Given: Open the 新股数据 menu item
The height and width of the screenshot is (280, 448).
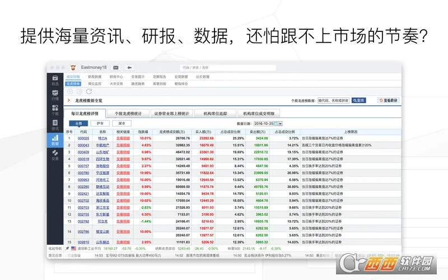Looking at the screenshot, I should 95,76.
